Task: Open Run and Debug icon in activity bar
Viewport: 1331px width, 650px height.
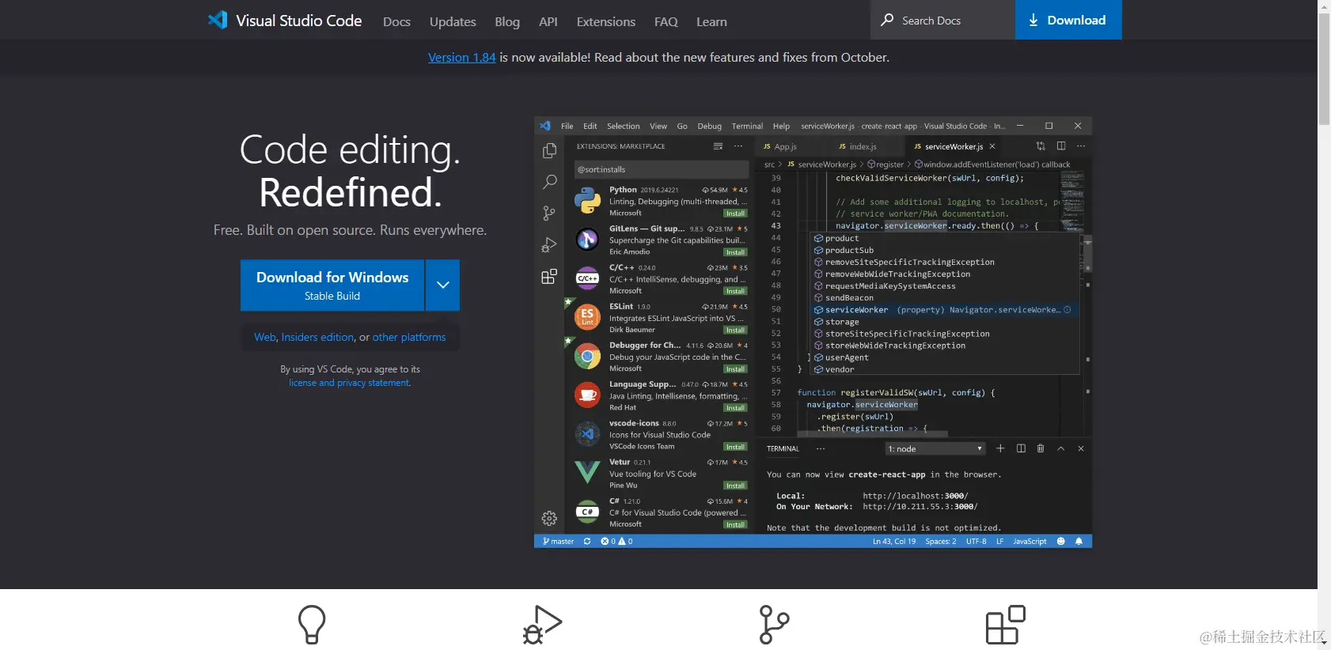Action: [x=549, y=245]
